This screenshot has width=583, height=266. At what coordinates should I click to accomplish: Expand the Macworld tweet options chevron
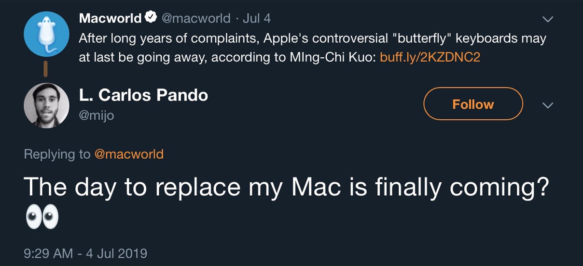(x=547, y=19)
